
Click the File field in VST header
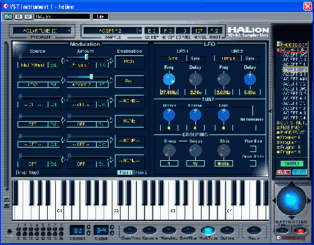click(100, 16)
